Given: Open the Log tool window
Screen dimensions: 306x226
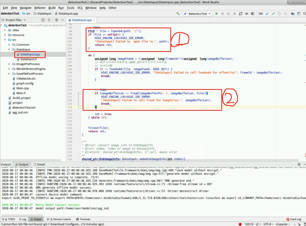Looking at the screenshot, I should tap(23, 219).
